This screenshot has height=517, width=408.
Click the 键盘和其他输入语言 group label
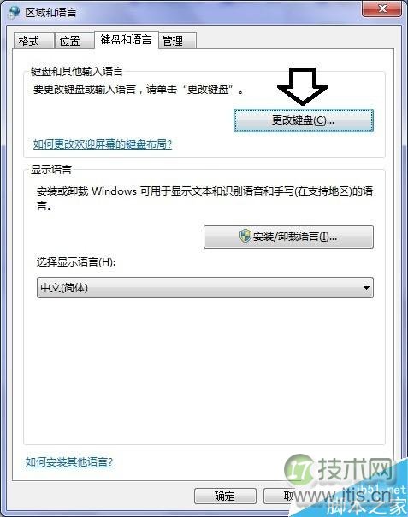[77, 71]
